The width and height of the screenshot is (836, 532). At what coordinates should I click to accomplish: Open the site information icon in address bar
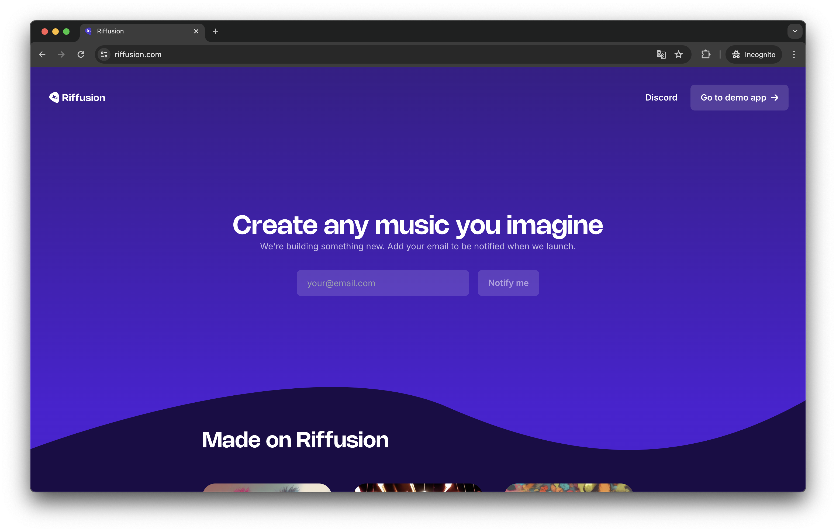coord(104,54)
